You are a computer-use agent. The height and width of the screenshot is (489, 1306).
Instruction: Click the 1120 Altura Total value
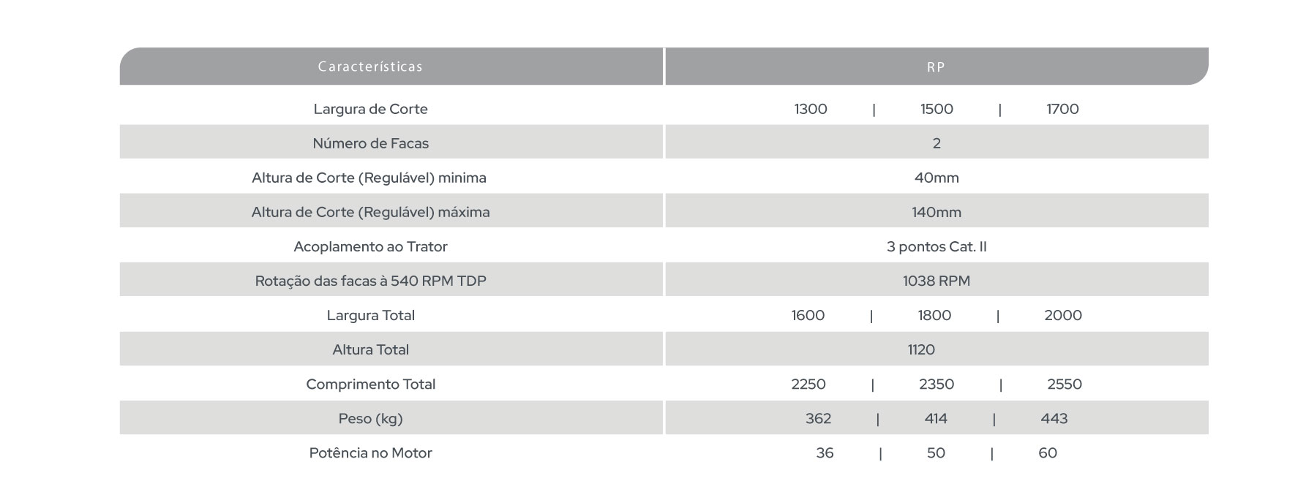point(921,349)
